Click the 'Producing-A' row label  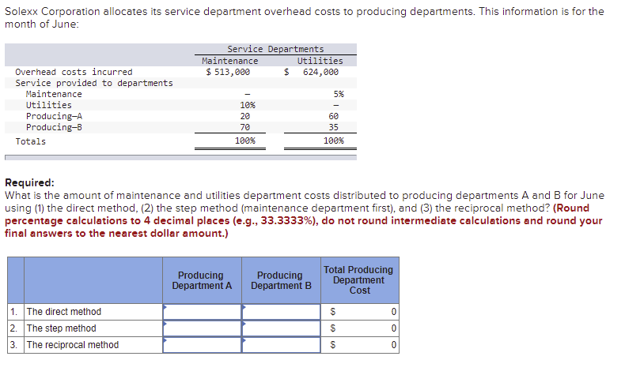click(x=54, y=116)
